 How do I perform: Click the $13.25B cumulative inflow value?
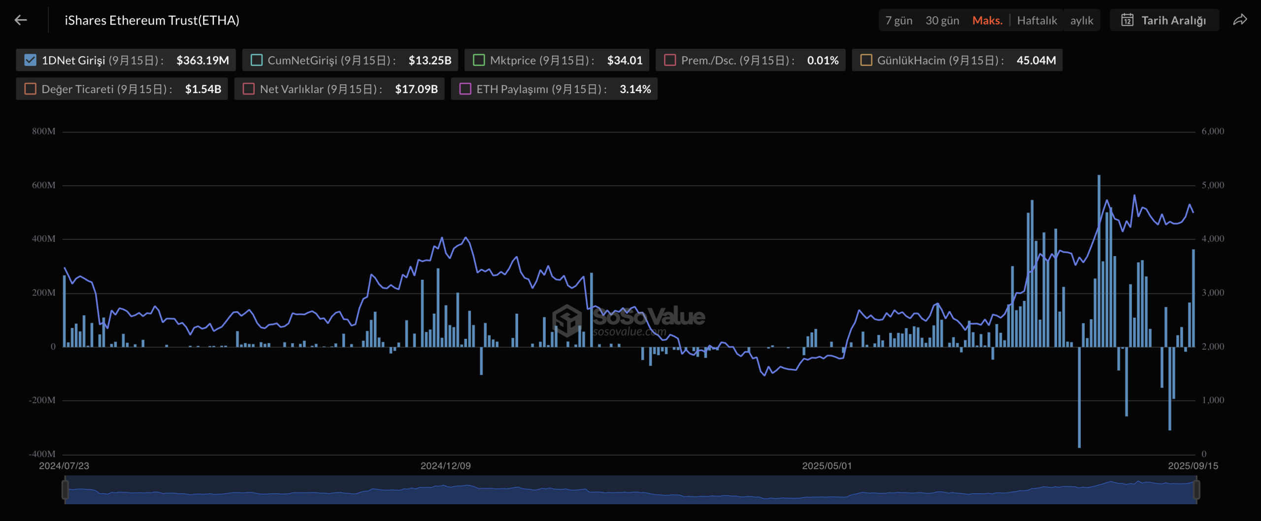tap(430, 60)
